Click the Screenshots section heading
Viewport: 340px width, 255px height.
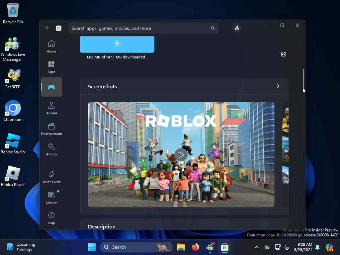coord(102,87)
